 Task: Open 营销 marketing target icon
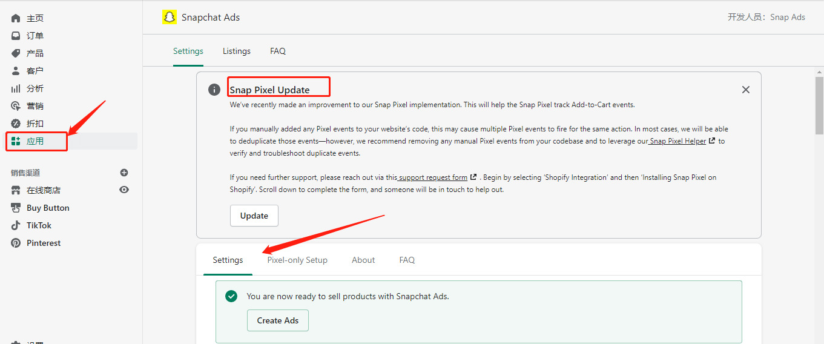16,106
